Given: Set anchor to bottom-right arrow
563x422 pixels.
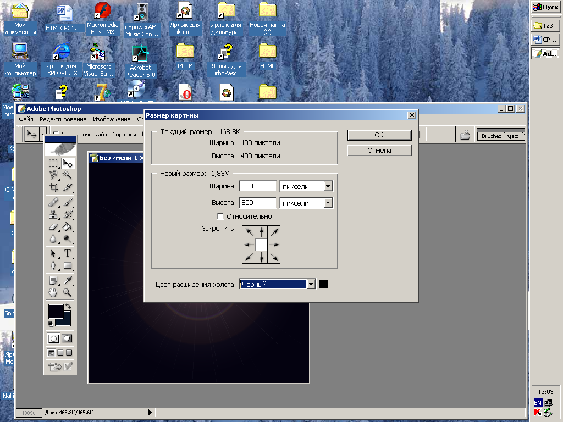Looking at the screenshot, I should pyautogui.click(x=274, y=257).
